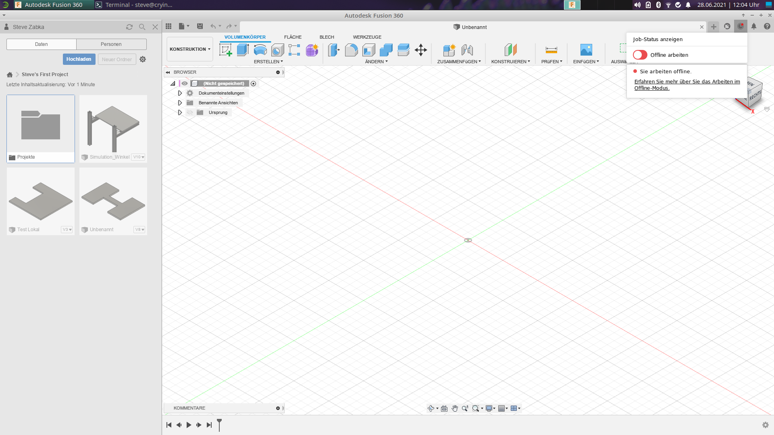Toggle visibility eye of unsaved component
774x435 pixels.
[x=185, y=83]
